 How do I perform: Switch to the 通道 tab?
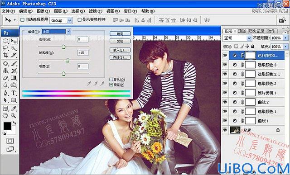click(x=242, y=31)
